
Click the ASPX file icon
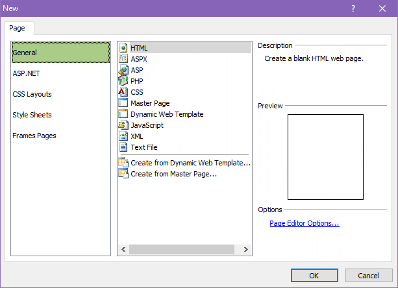(123, 59)
